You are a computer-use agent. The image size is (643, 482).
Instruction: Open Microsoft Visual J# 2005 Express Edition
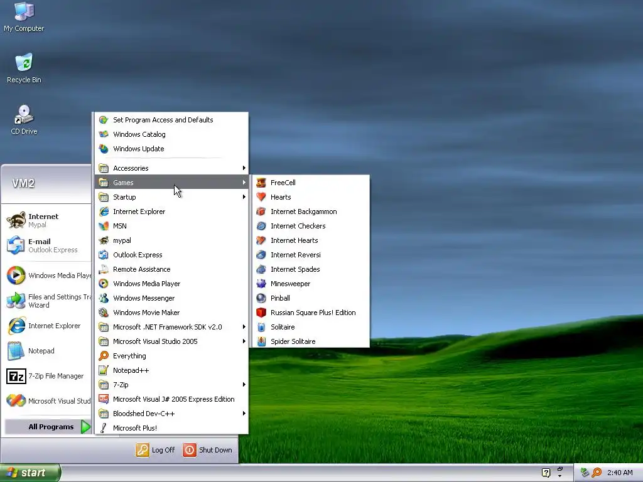[x=171, y=399]
